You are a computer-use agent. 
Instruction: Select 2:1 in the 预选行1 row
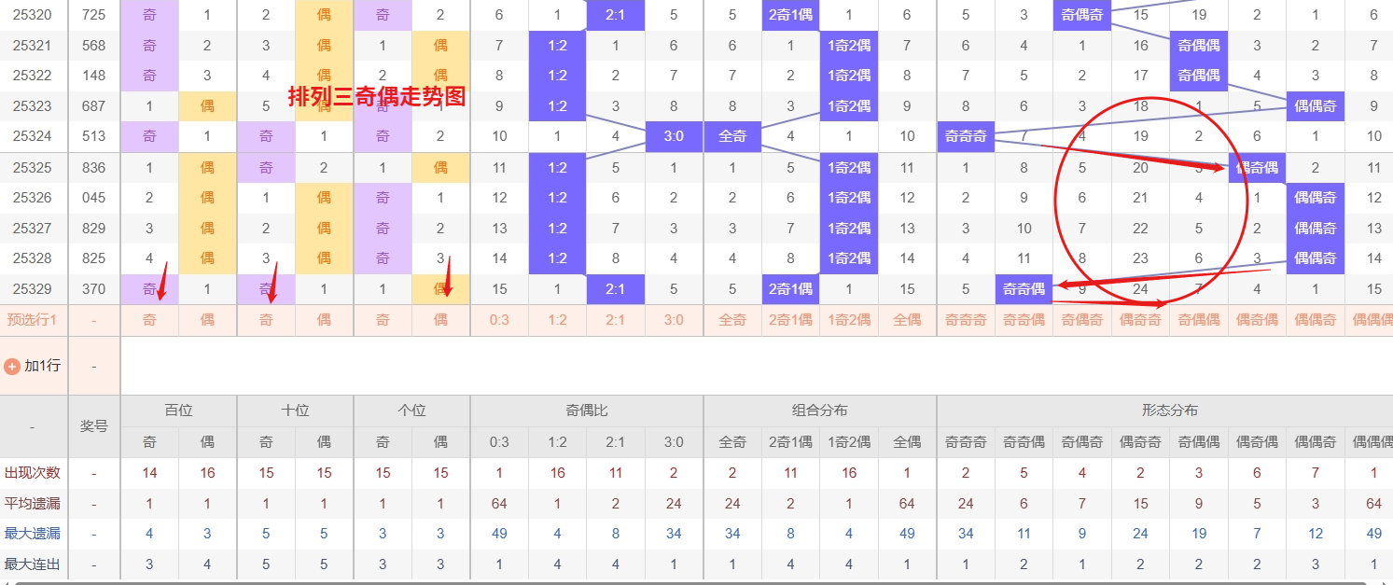615,320
